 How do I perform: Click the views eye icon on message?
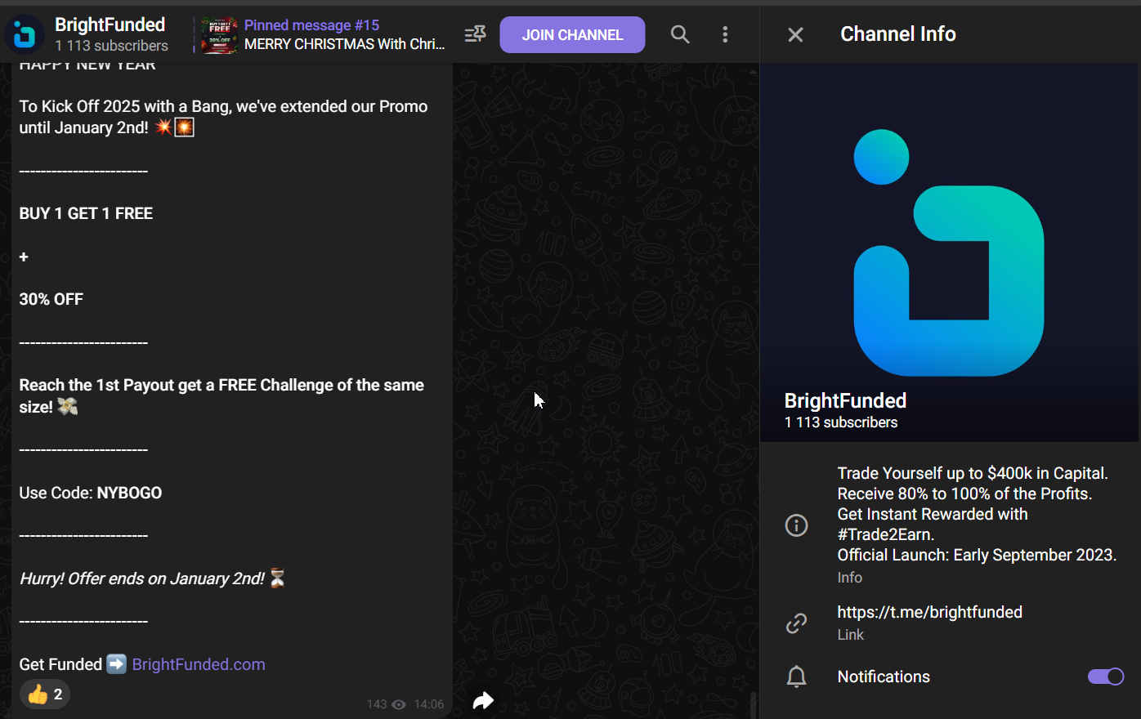coord(399,704)
